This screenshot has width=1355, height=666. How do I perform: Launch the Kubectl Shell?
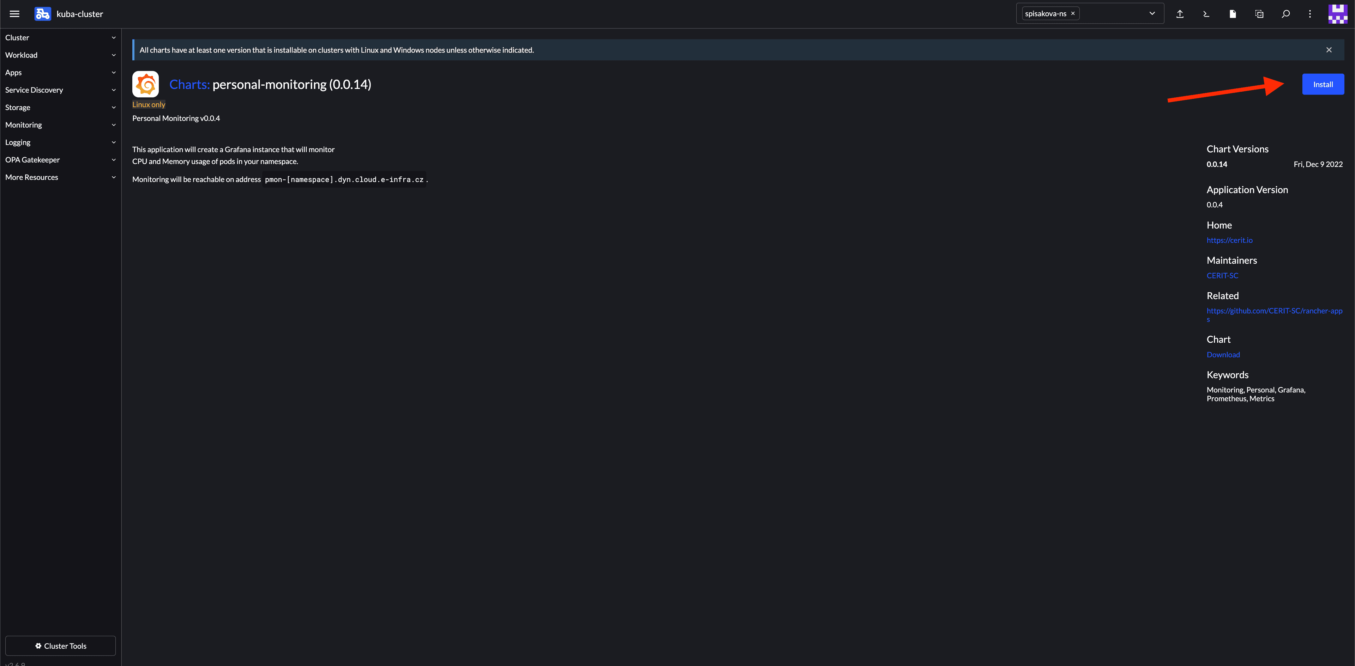coord(1206,14)
